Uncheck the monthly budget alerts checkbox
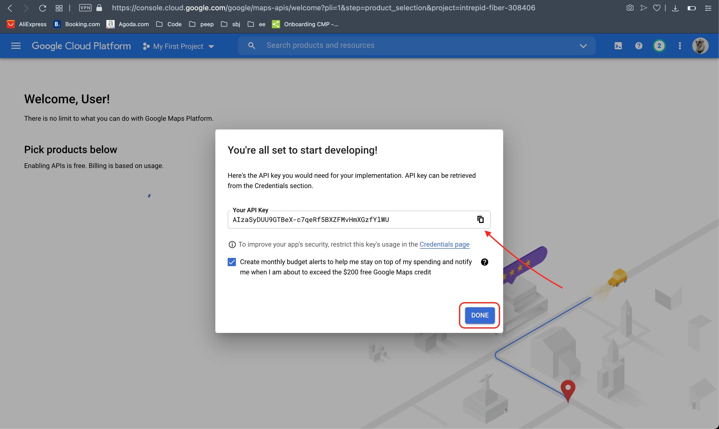Image resolution: width=719 pixels, height=429 pixels. [x=232, y=262]
